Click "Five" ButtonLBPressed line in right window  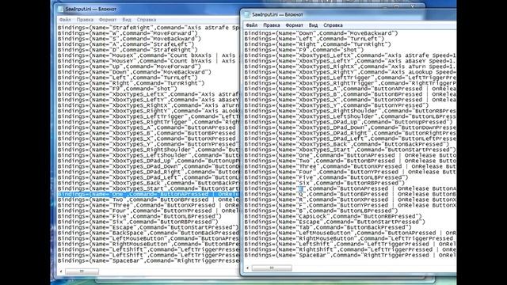[x=326, y=177]
